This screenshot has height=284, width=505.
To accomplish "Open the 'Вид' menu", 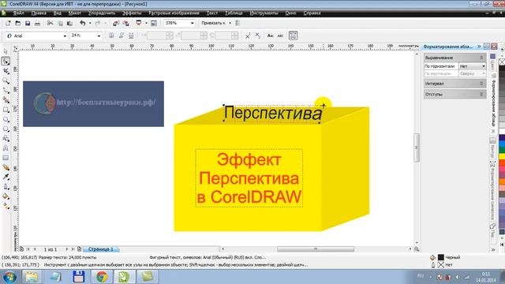I will coord(58,13).
